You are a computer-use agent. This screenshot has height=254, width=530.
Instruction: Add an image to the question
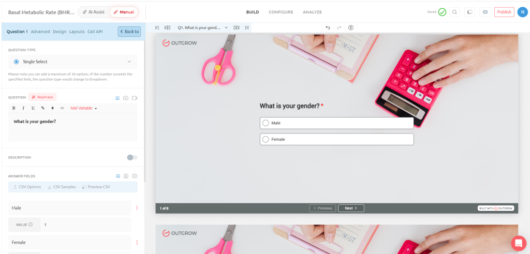tap(126, 98)
